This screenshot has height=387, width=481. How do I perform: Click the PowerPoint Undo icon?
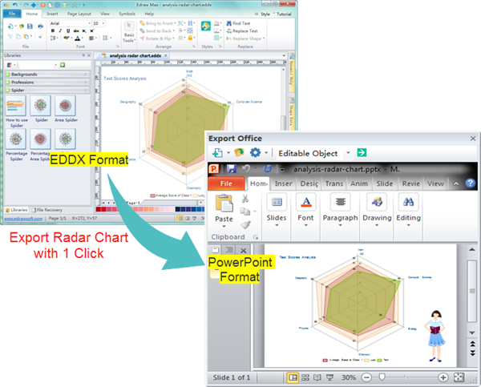tap(246, 168)
